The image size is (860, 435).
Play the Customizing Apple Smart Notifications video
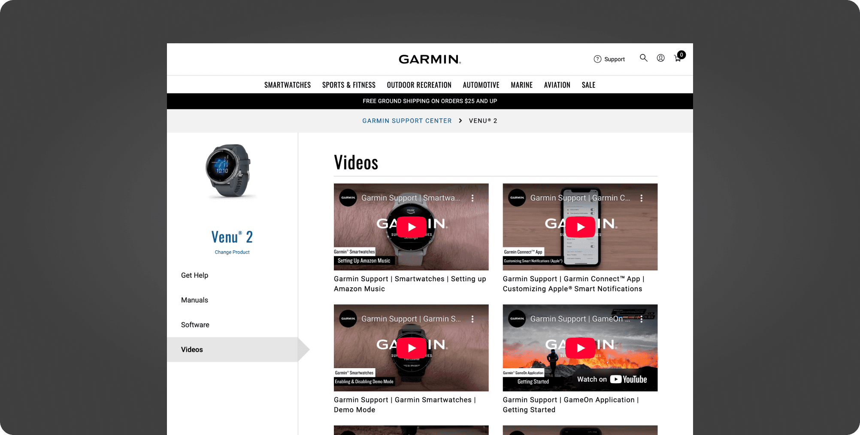[580, 227]
